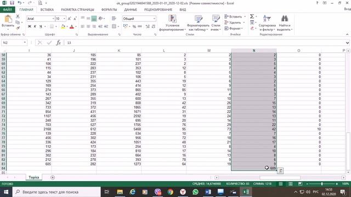Image resolution: width=351 pixels, height=197 pixels.
Task: Click the Save icon in quick access toolbar
Action: pyautogui.click(x=12, y=3)
